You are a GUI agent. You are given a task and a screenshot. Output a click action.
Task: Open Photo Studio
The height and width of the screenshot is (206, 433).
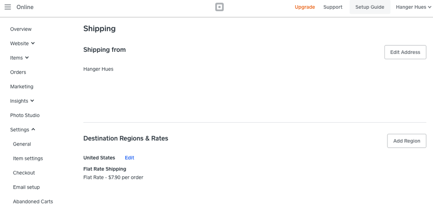click(25, 116)
